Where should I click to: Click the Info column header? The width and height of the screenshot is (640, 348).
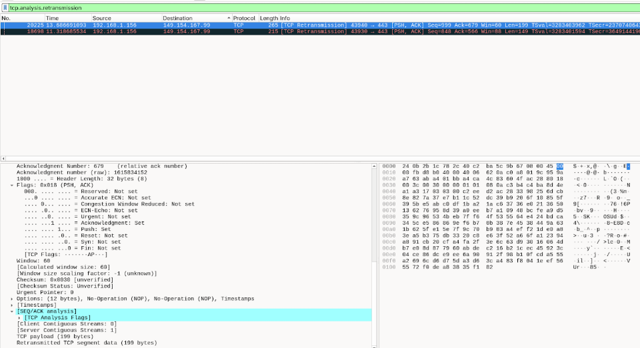[x=285, y=18]
